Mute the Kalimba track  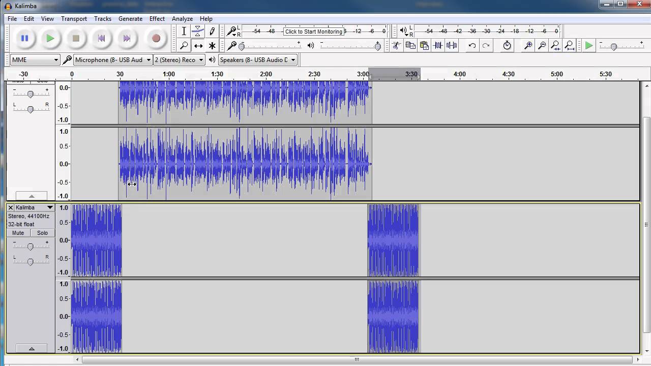(18, 233)
